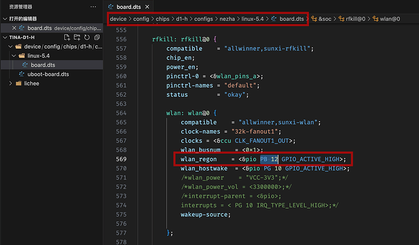Click 'chip_en' on line 558
The image size is (419, 245).
tap(179, 58)
